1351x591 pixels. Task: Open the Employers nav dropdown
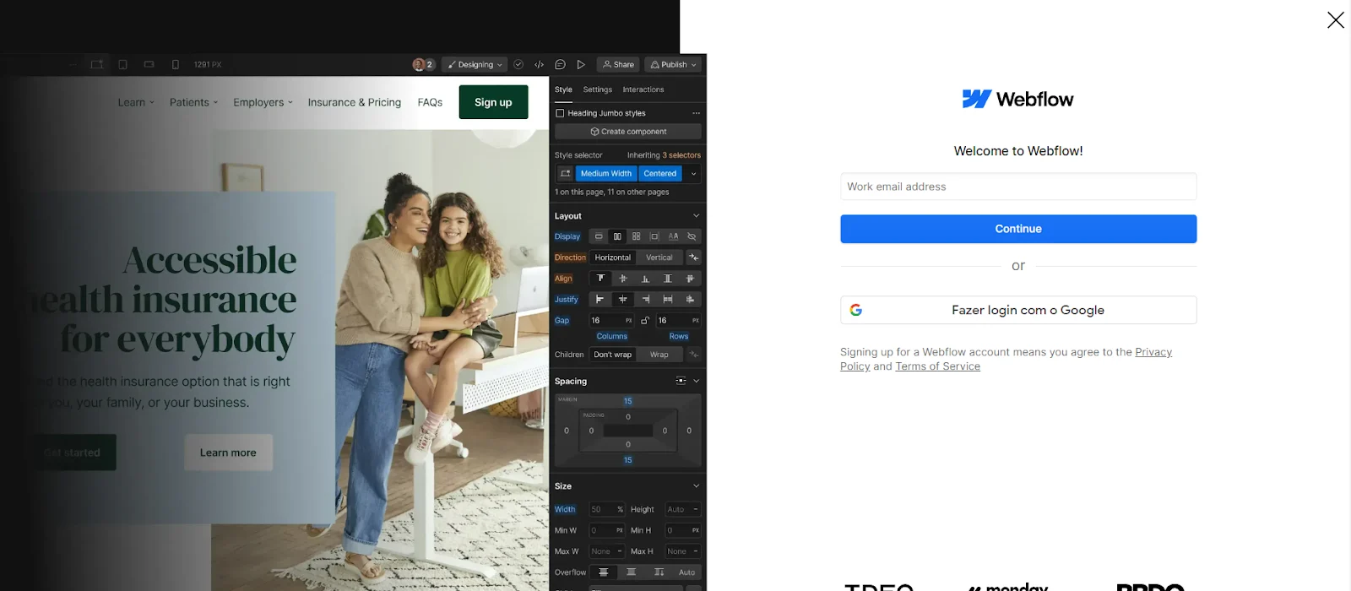click(x=263, y=102)
